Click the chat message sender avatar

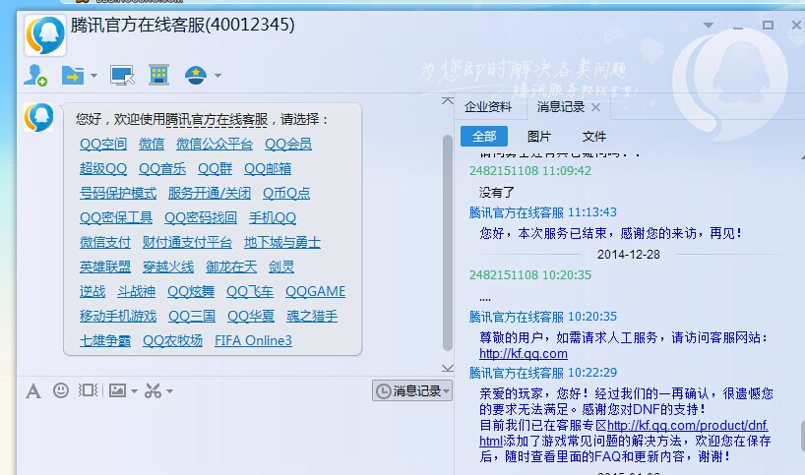[x=38, y=117]
